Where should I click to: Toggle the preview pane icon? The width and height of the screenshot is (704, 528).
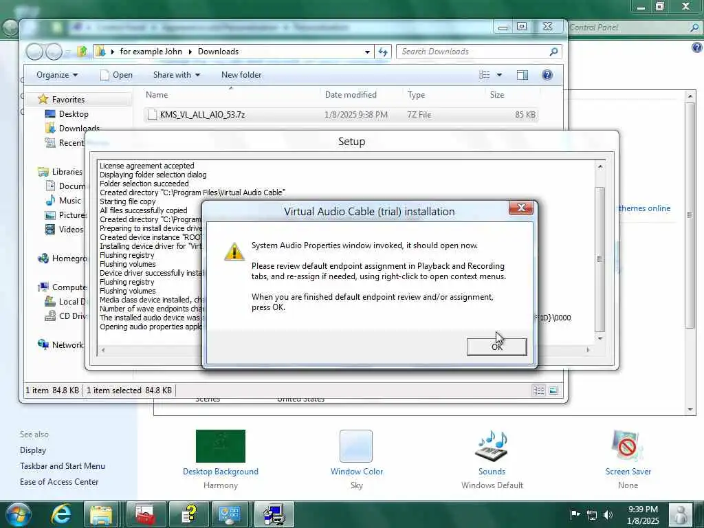pyautogui.click(x=522, y=75)
